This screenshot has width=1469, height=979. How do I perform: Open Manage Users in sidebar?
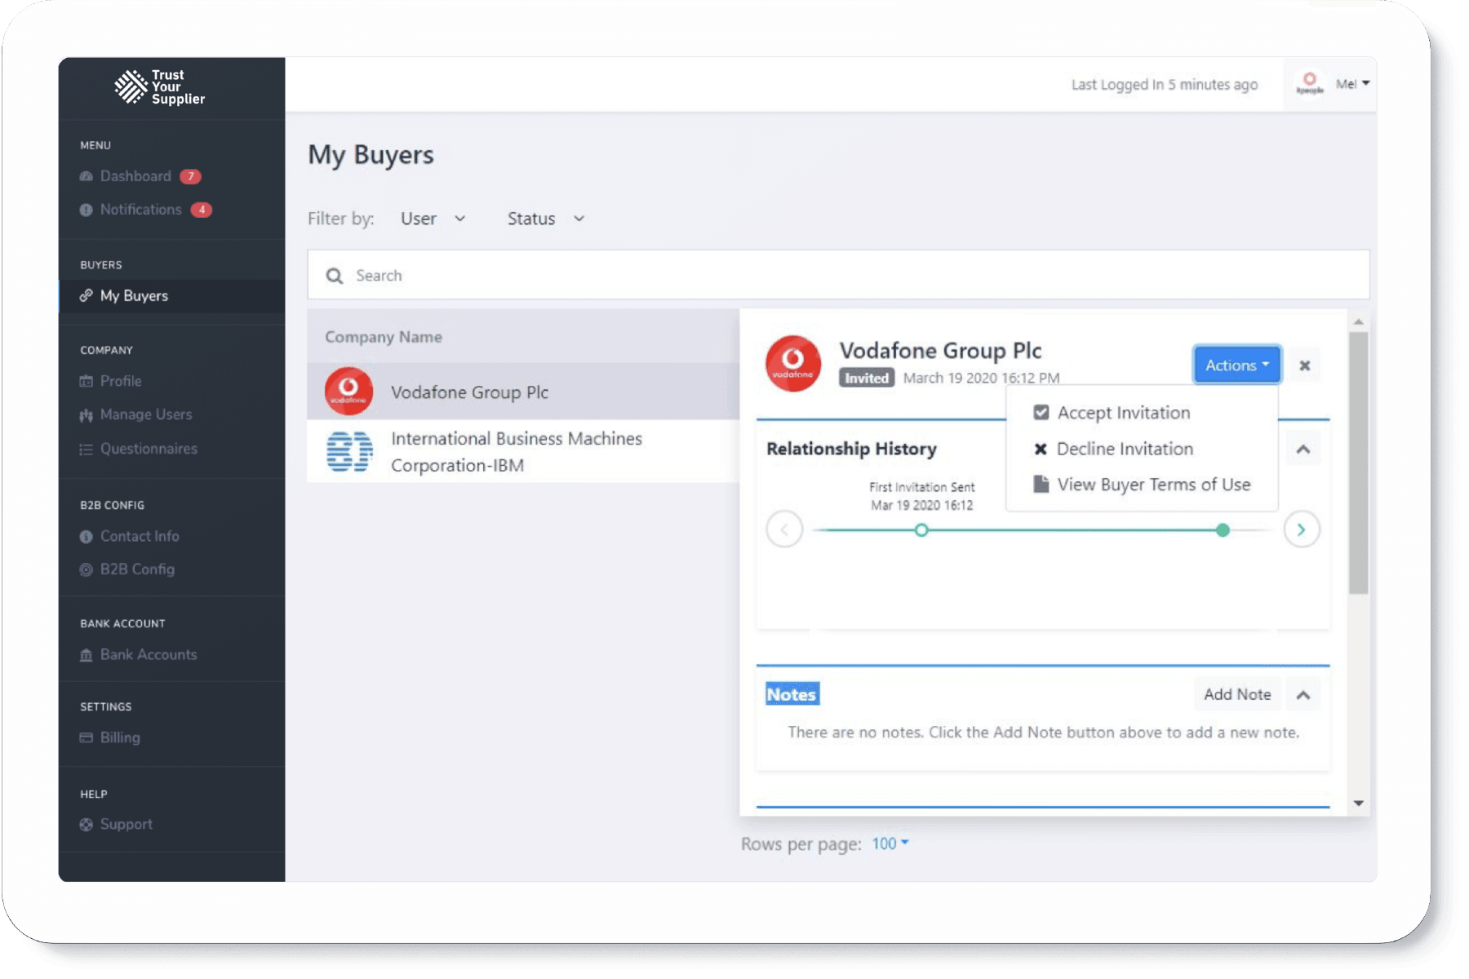[x=146, y=414]
